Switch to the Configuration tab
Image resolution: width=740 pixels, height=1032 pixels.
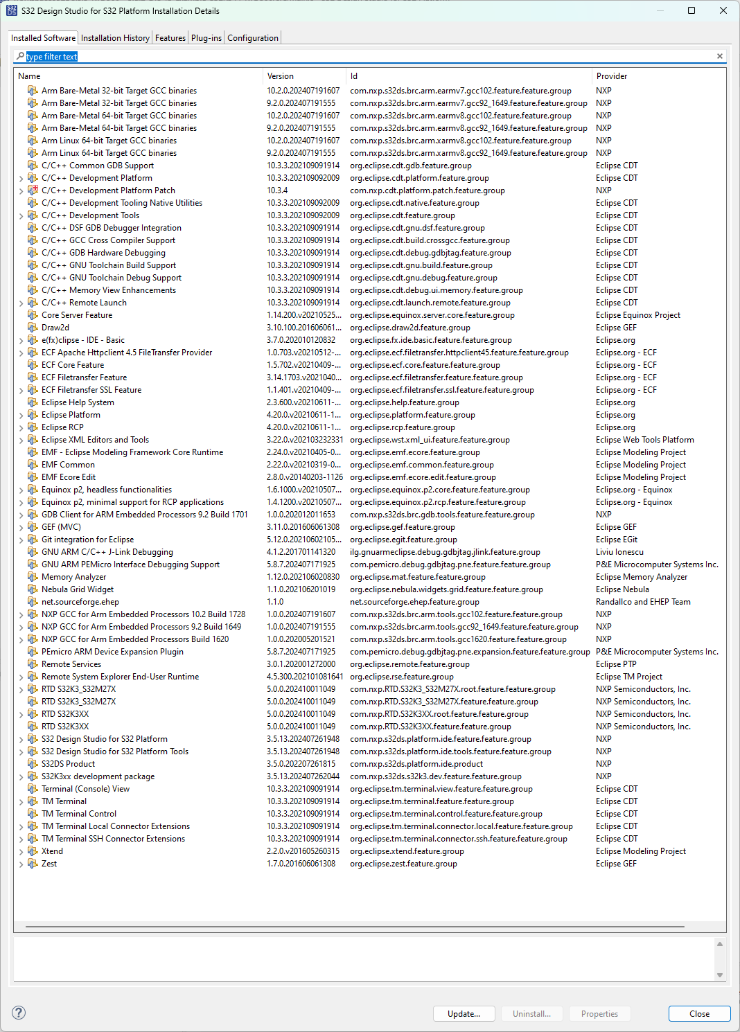click(252, 37)
